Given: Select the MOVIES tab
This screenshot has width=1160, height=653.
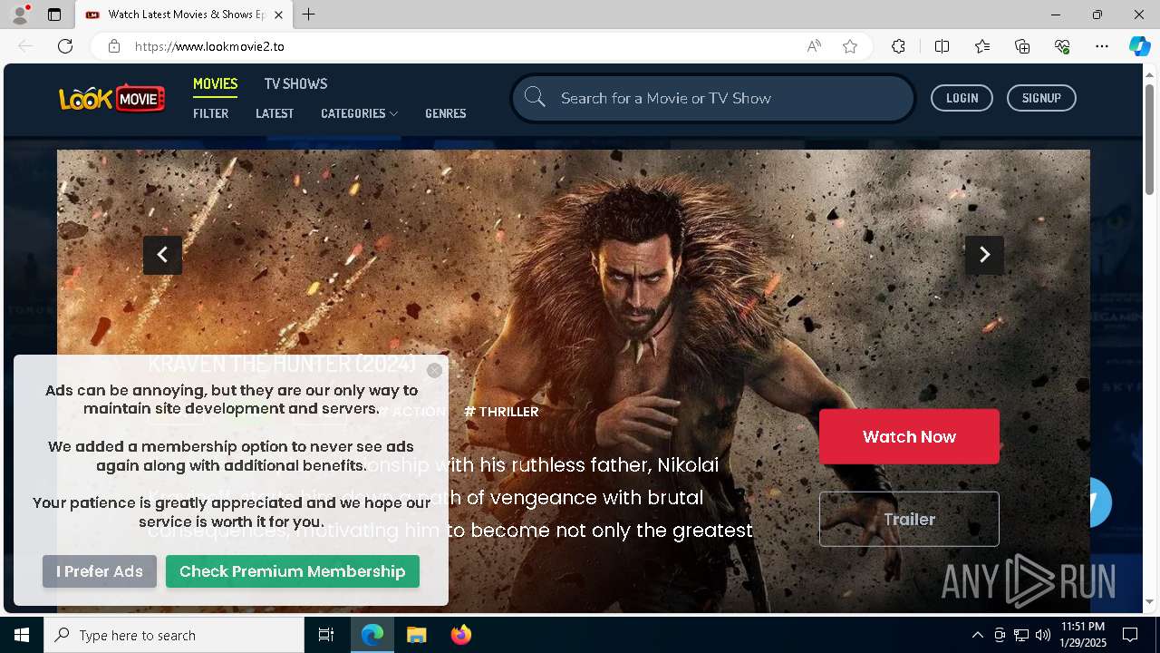Looking at the screenshot, I should pos(215,83).
